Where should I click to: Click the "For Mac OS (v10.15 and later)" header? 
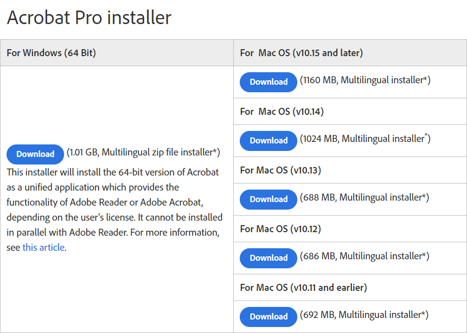(x=301, y=53)
